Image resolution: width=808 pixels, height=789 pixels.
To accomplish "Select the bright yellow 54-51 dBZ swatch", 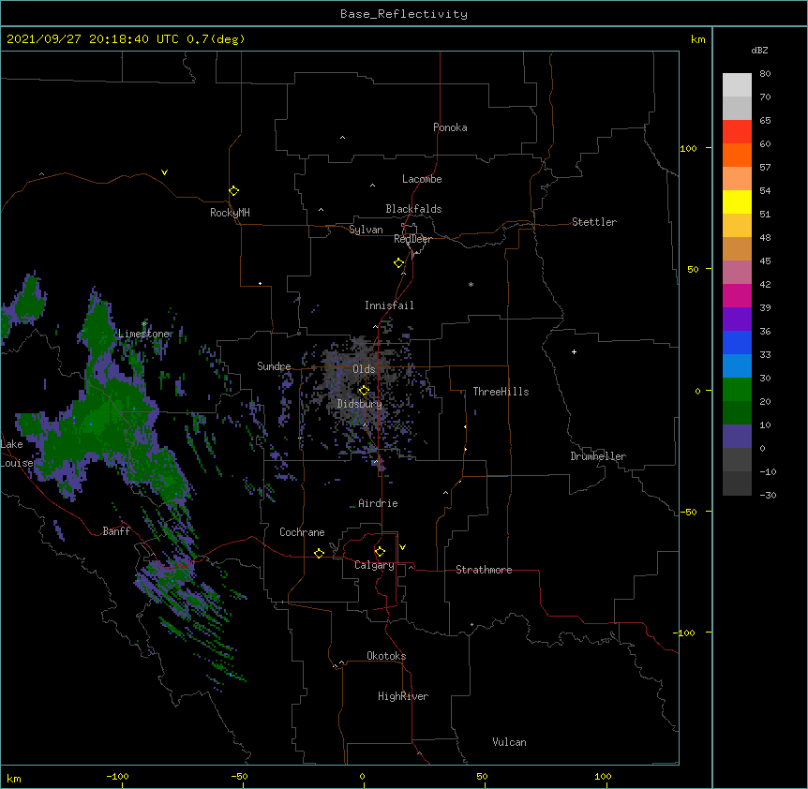I will [x=737, y=202].
